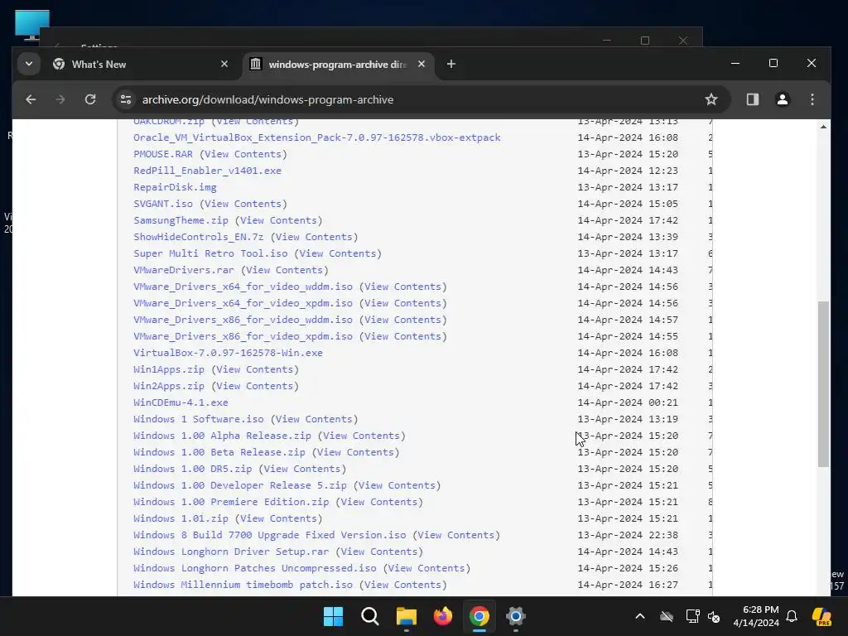Download VMwareDrivers.rar
The width and height of the screenshot is (848, 636).
[184, 270]
